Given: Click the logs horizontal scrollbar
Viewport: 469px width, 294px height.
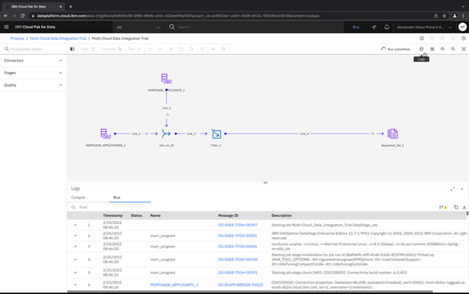Looking at the screenshot, I should tap(250, 291).
